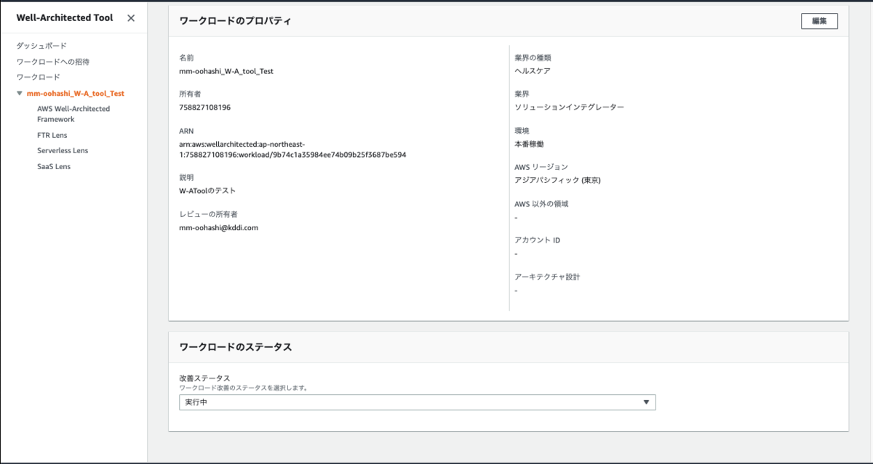Viewport: 873px width, 464px height.
Task: Open the 改善ステータス dropdown showing 実行中
Action: coord(418,402)
